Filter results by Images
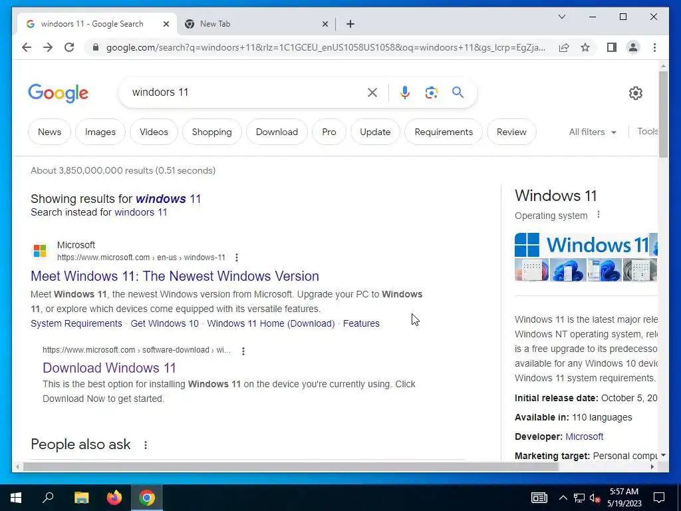 pos(100,132)
